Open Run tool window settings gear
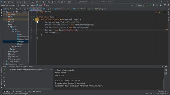Viewport: 170px width, 95px height. point(163,66)
